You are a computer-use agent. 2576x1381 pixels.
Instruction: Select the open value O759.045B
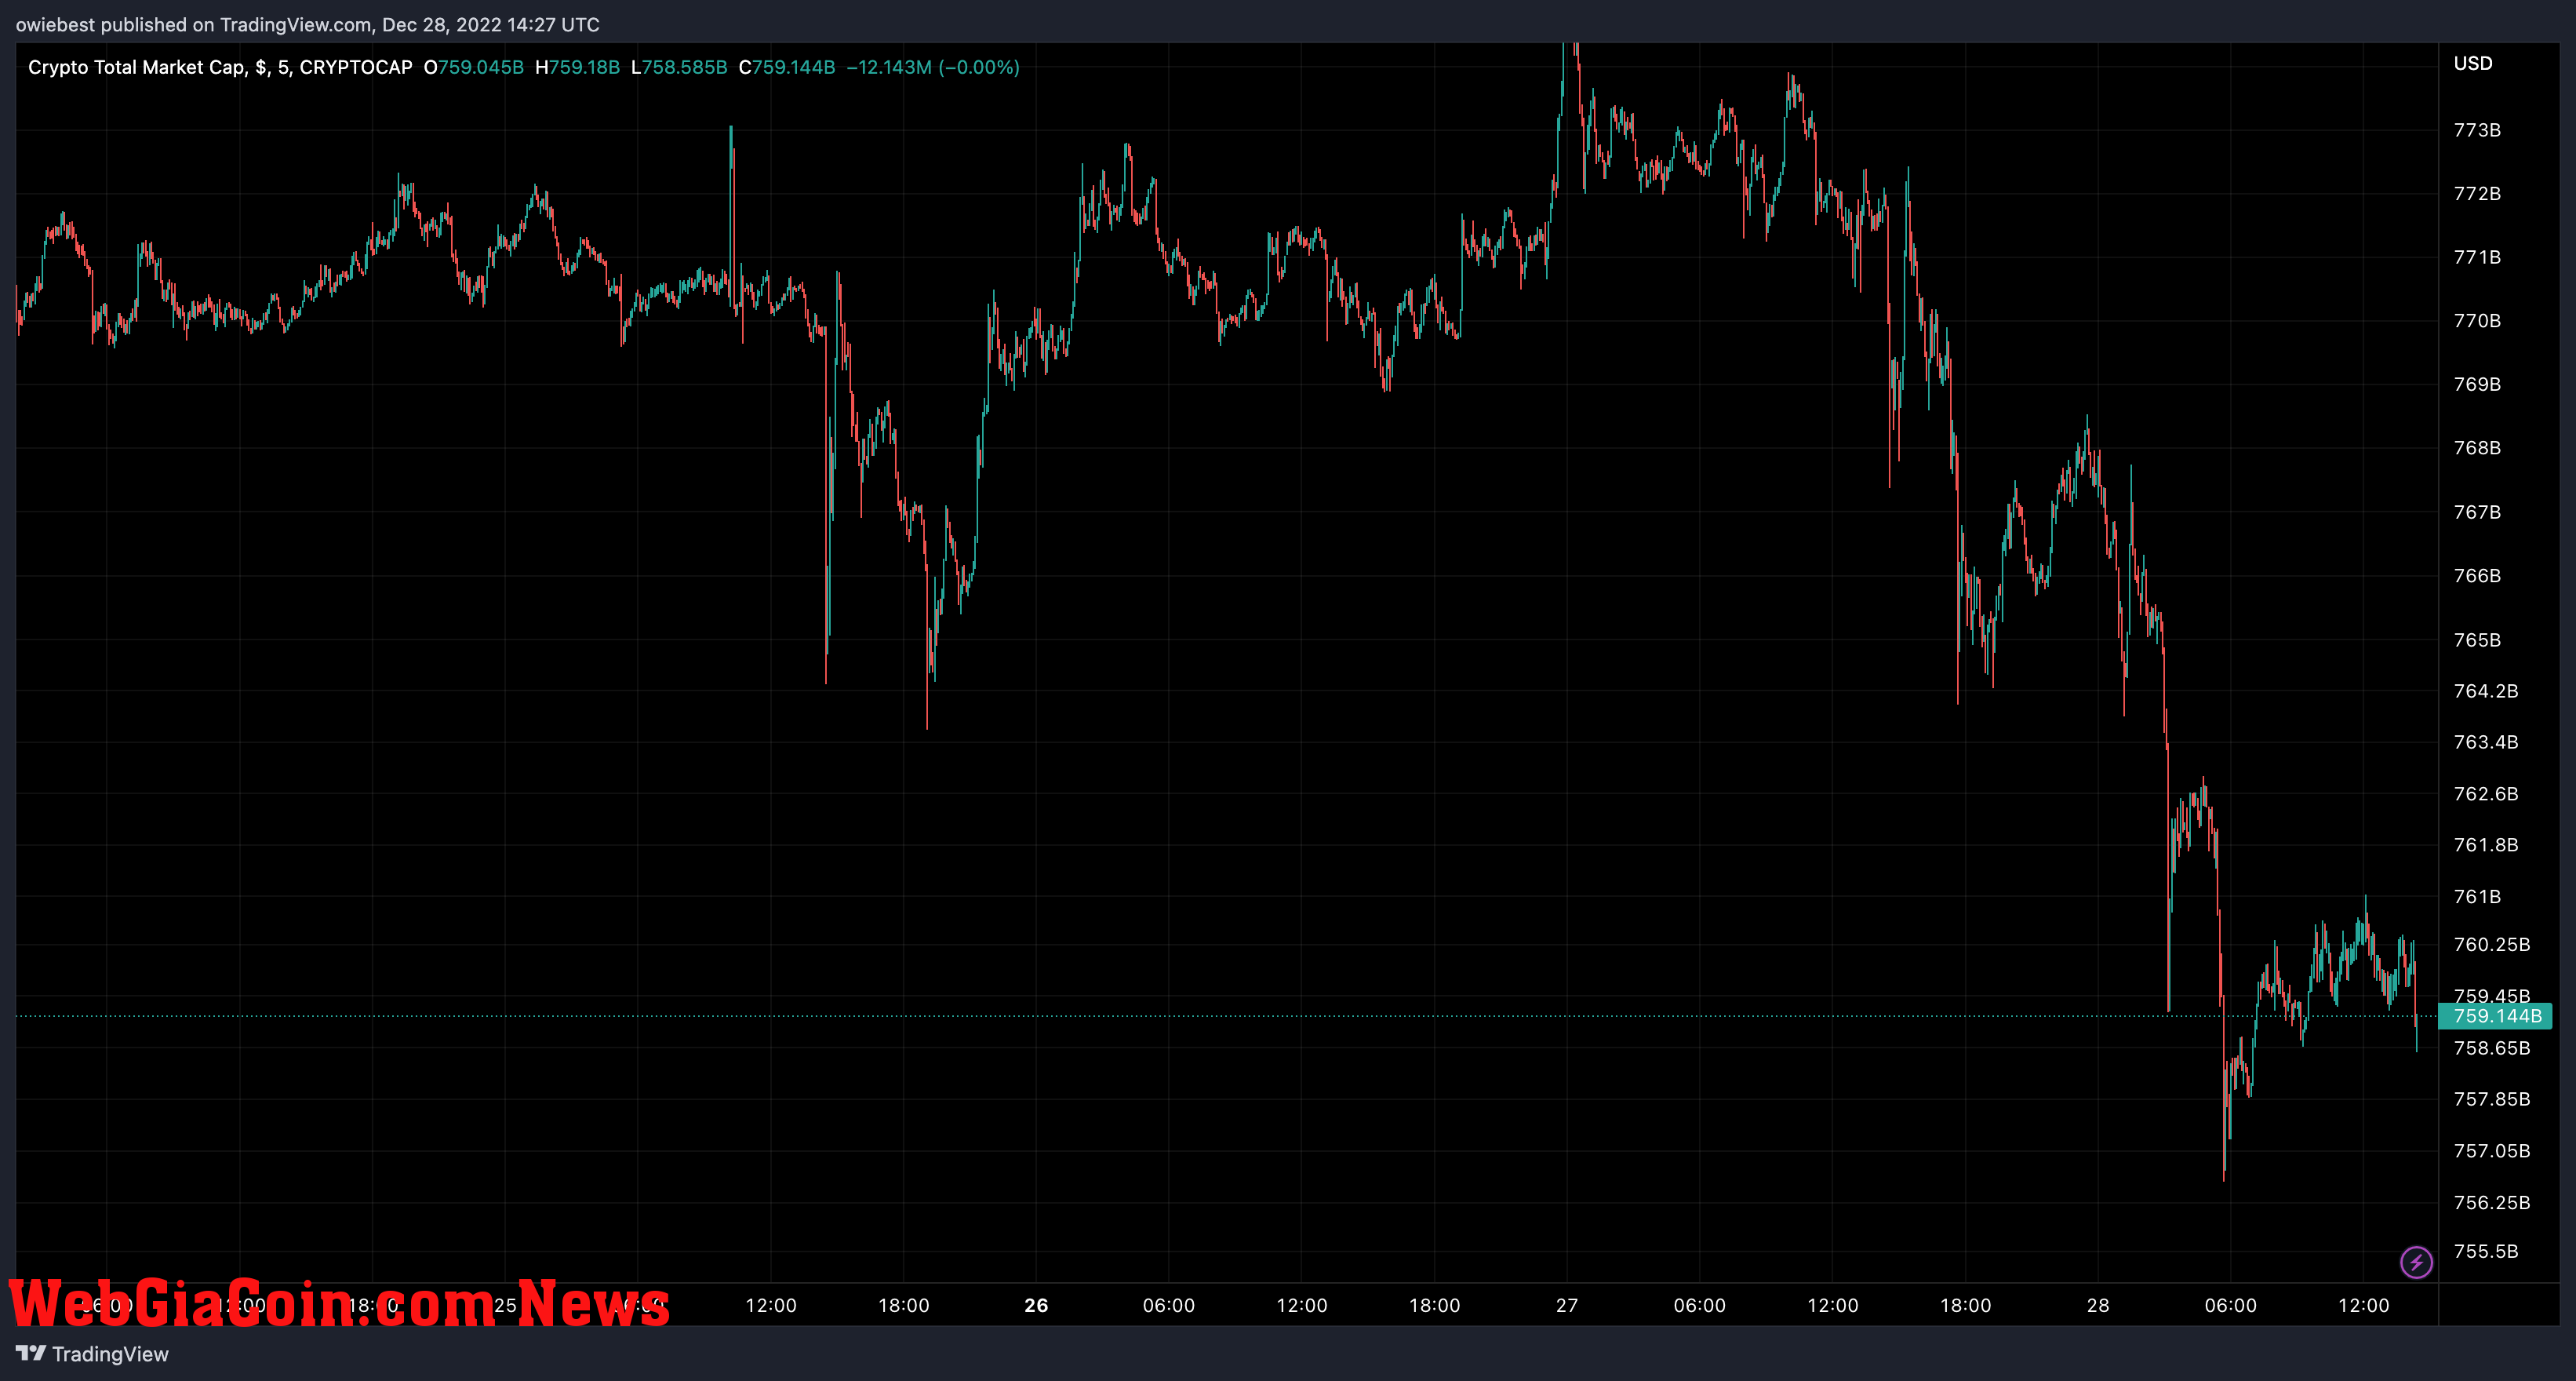click(x=473, y=67)
